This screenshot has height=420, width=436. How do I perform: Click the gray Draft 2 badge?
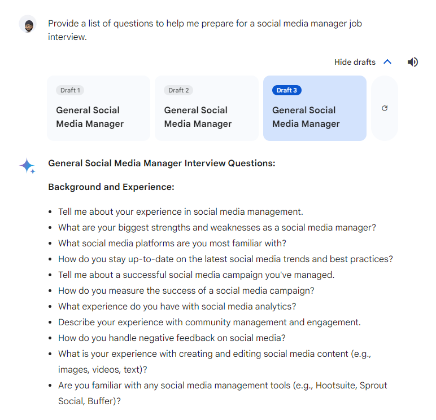(178, 90)
